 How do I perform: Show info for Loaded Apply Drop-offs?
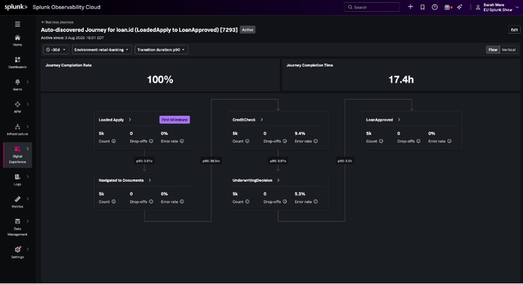pos(151,141)
